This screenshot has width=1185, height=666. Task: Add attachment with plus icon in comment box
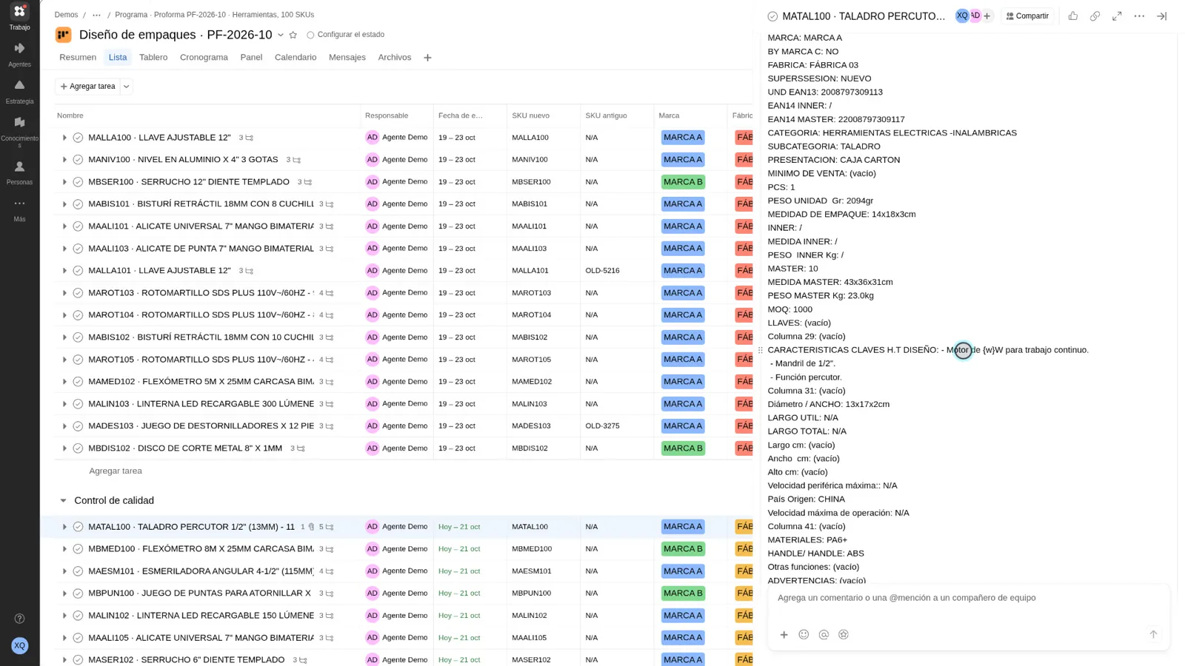784,634
